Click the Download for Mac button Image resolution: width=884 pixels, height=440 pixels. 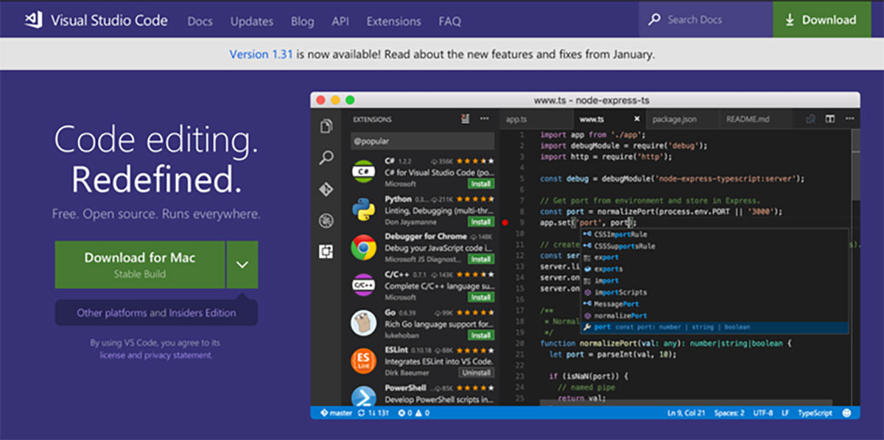click(140, 265)
